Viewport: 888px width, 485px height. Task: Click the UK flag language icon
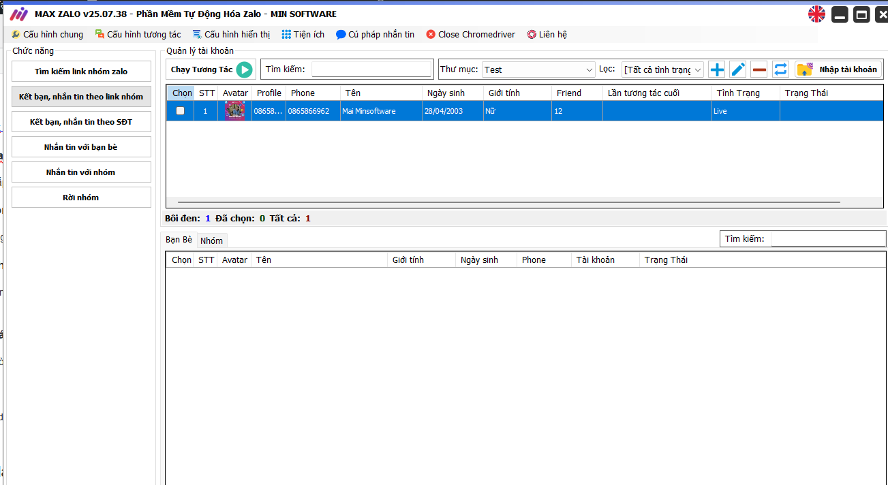tap(816, 14)
